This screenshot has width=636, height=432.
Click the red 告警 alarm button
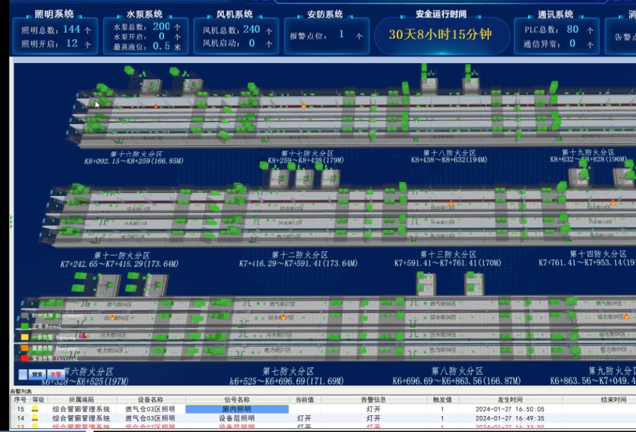pyautogui.click(x=55, y=374)
